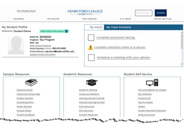Open Update Profile Information link

click(x=43, y=55)
